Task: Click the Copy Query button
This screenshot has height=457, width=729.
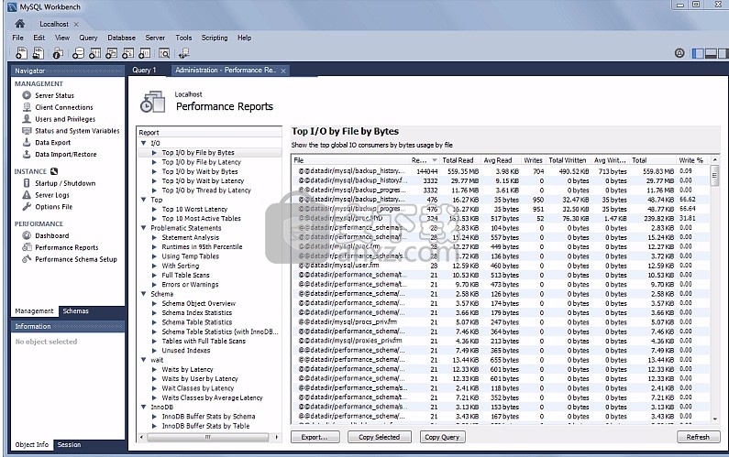Action: (442, 437)
